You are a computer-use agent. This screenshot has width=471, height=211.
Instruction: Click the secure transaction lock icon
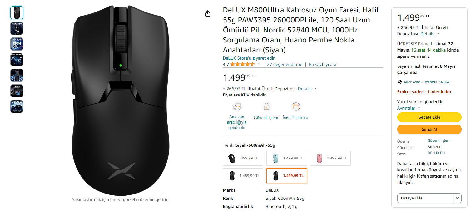(266, 107)
